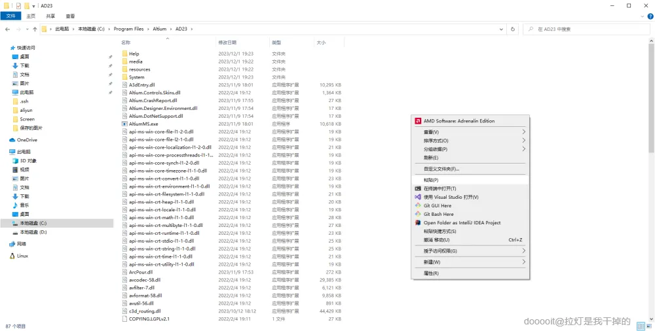Image resolution: width=655 pixels, height=331 pixels.
Task: Click 此电脑 in the breadcrumb path
Action: pos(62,29)
